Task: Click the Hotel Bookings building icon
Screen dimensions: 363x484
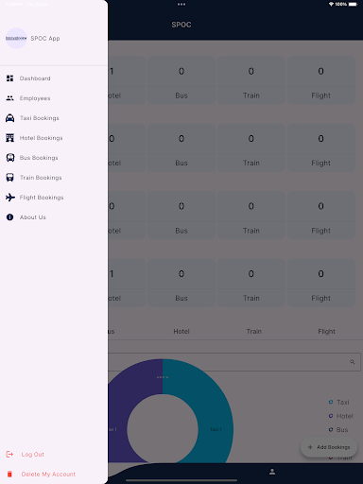Action: tap(9, 138)
